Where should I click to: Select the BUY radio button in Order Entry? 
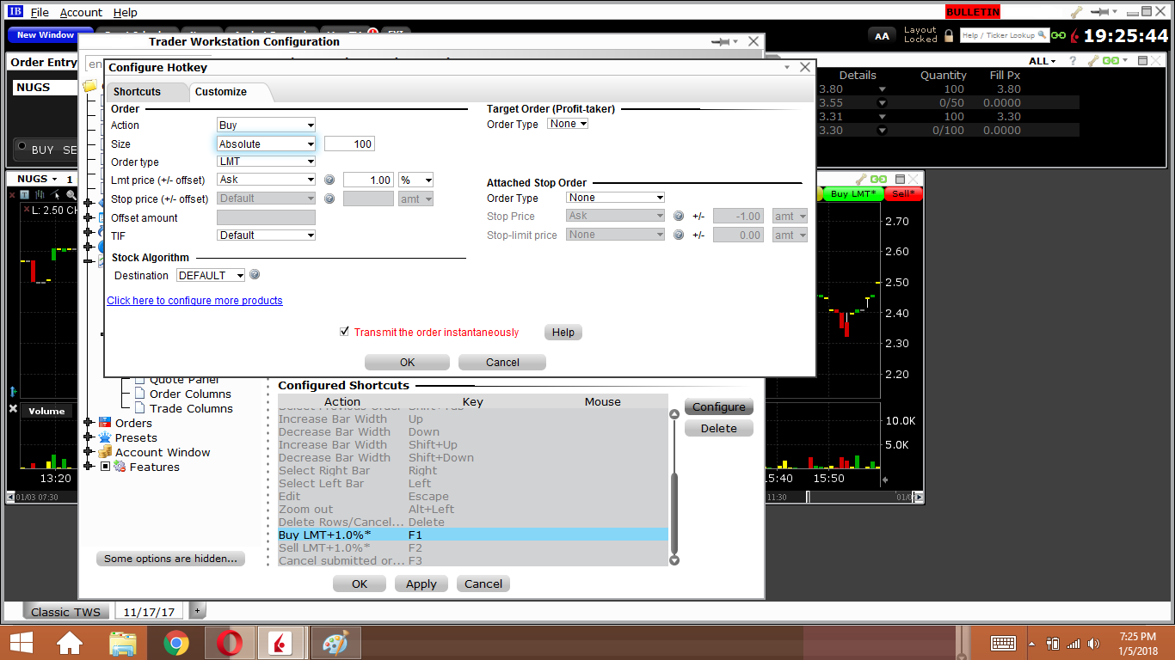pyautogui.click(x=22, y=146)
